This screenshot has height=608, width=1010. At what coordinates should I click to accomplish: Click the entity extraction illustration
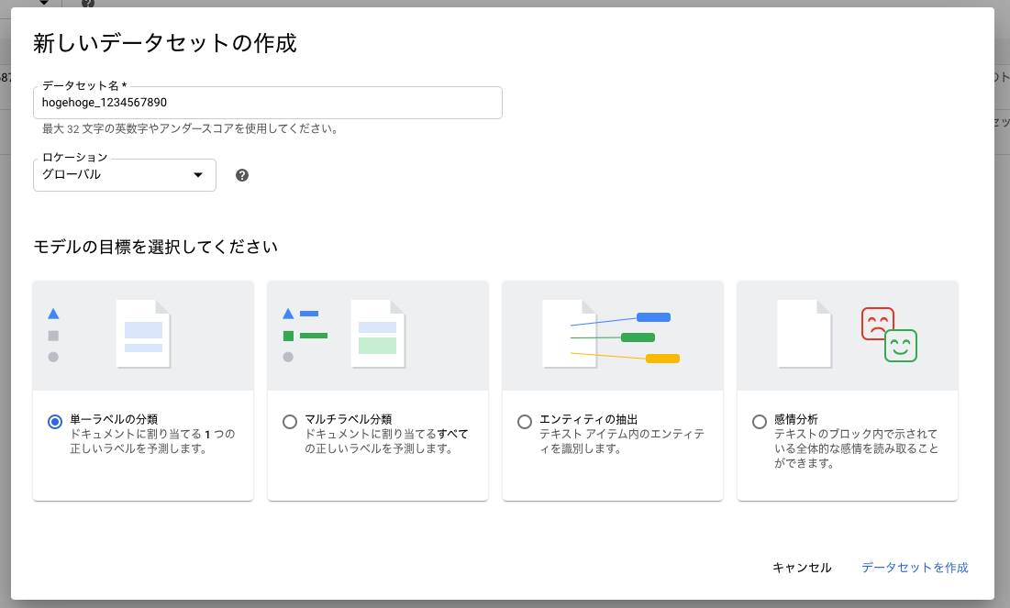[613, 335]
